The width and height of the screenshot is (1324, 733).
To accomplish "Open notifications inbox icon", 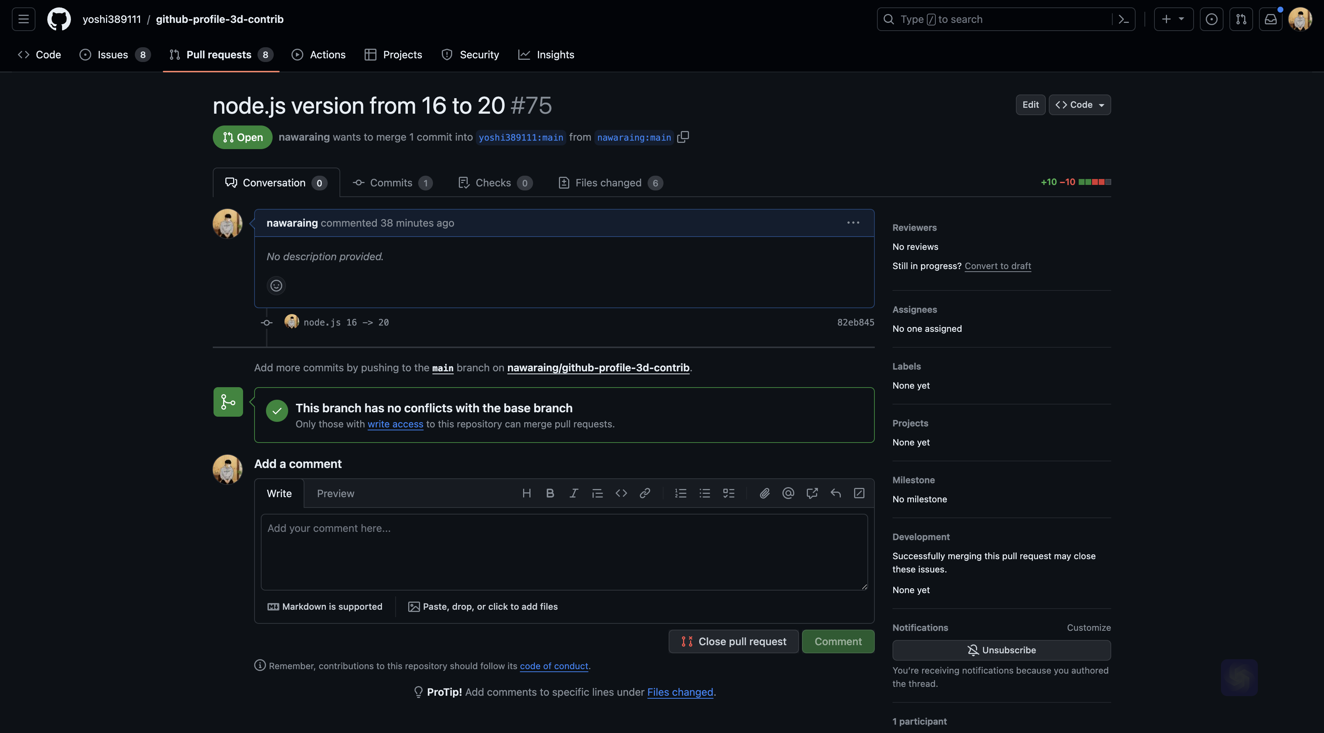I will 1270,19.
